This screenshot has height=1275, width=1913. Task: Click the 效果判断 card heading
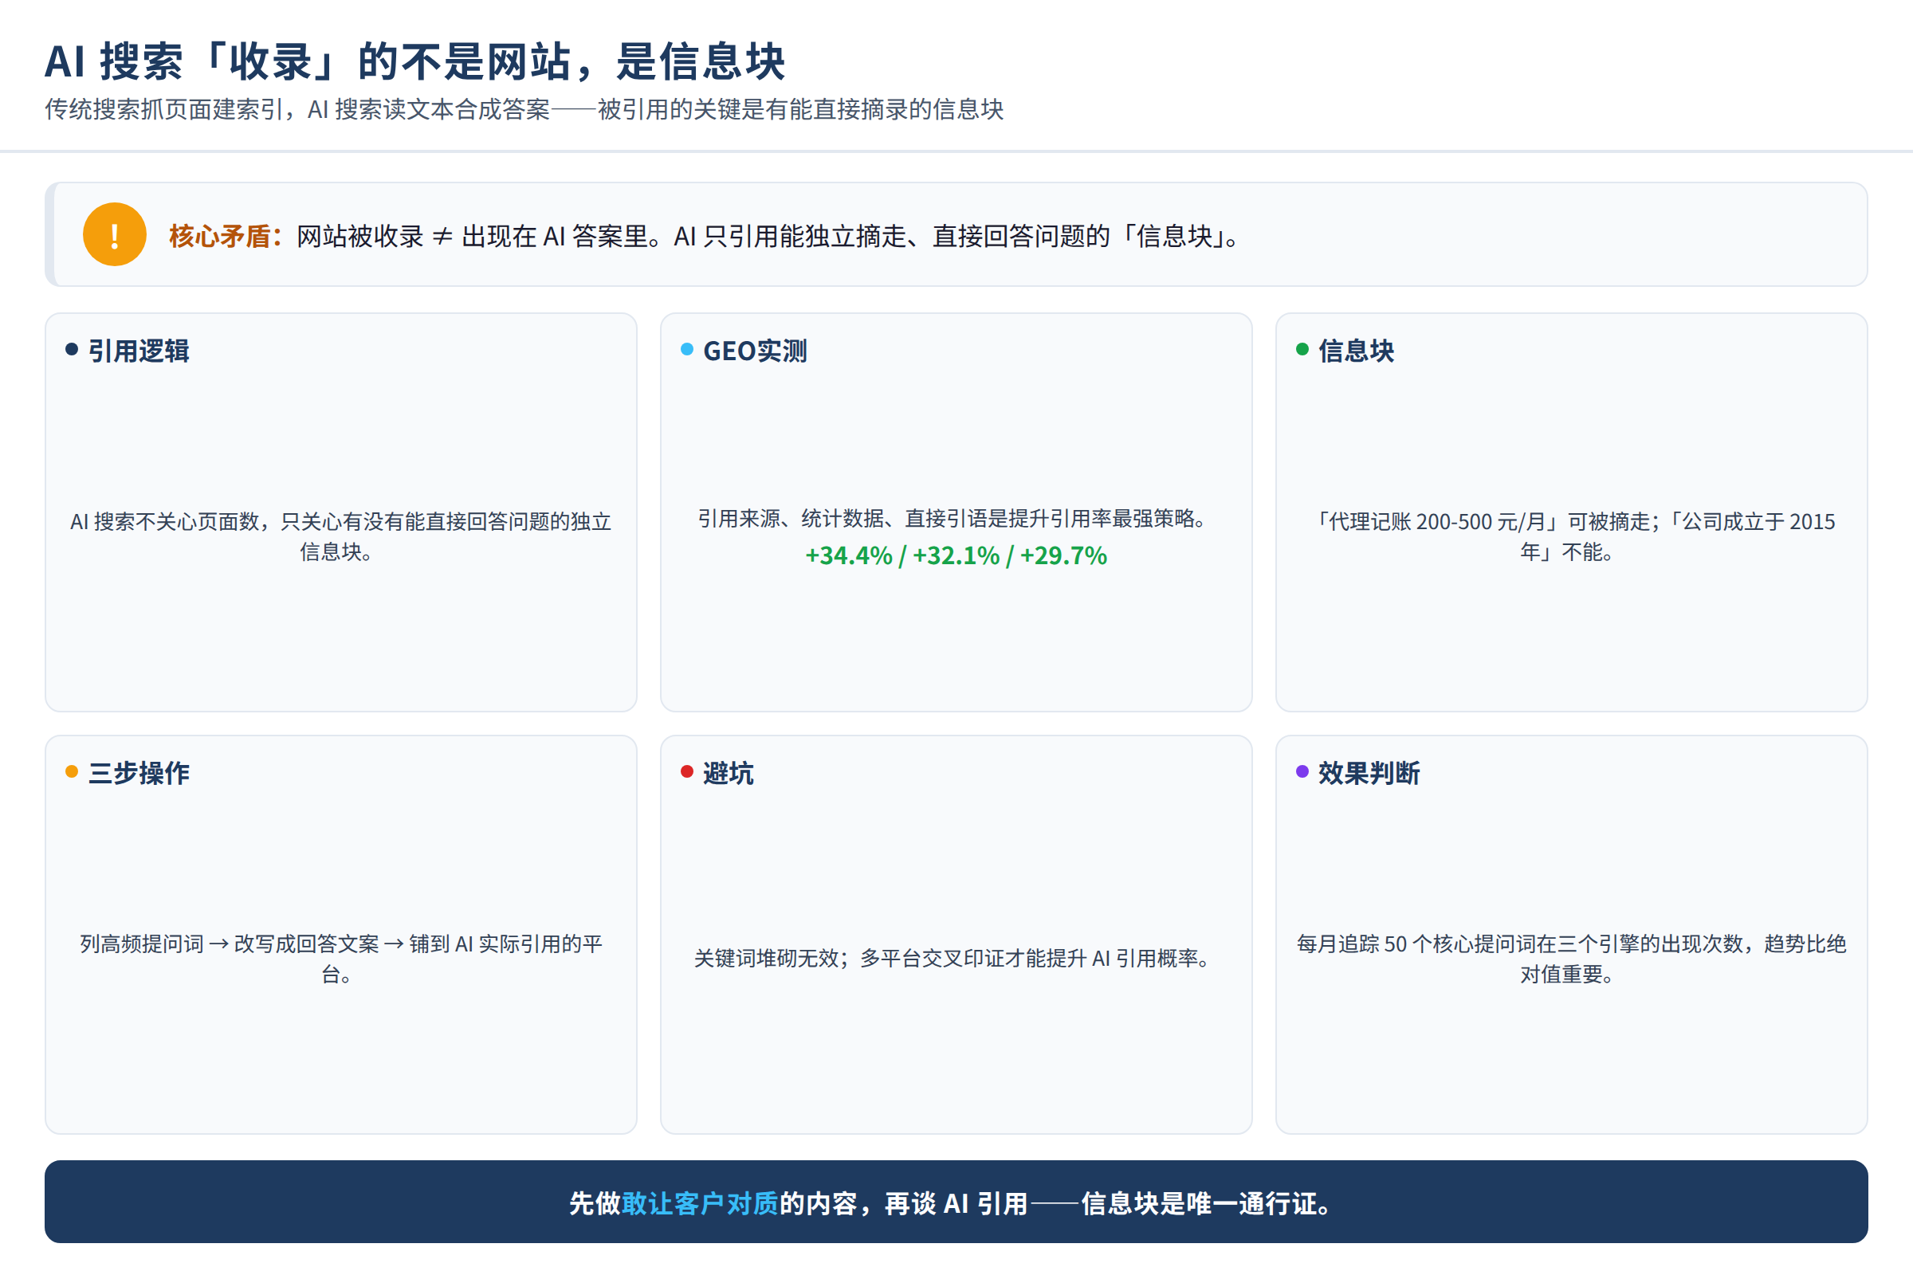(1369, 772)
